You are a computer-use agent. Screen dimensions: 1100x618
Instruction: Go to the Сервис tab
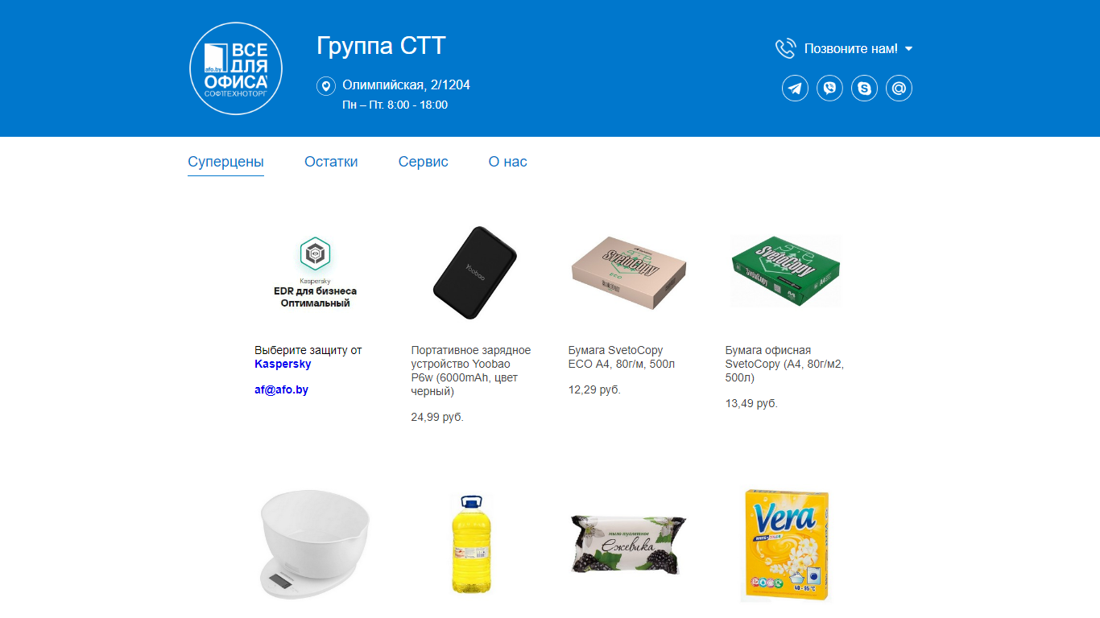(x=423, y=162)
